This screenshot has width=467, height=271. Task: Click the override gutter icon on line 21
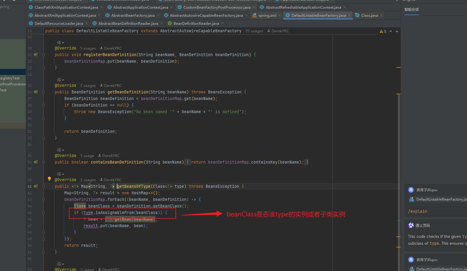tap(36, 55)
